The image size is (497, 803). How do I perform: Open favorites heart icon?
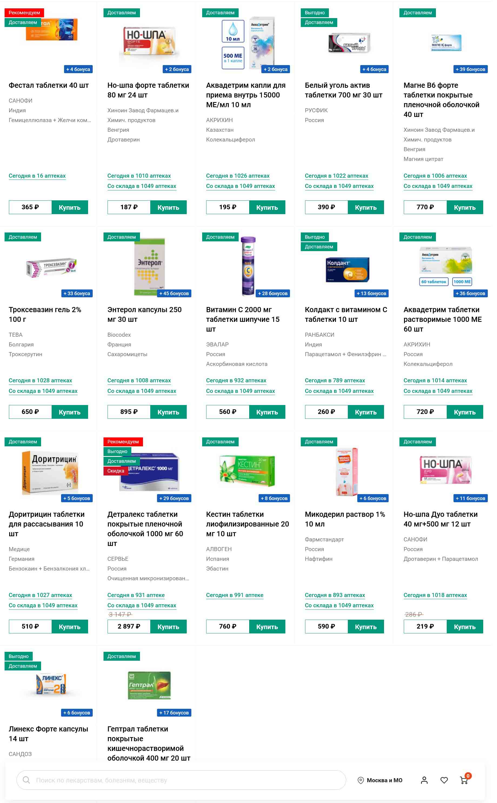(444, 780)
